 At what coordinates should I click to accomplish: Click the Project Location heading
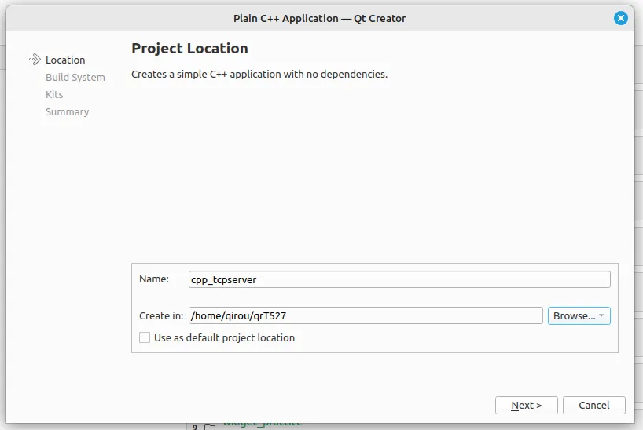[189, 49]
